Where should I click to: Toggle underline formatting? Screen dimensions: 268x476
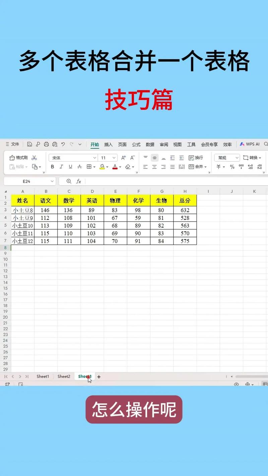tap(70, 166)
